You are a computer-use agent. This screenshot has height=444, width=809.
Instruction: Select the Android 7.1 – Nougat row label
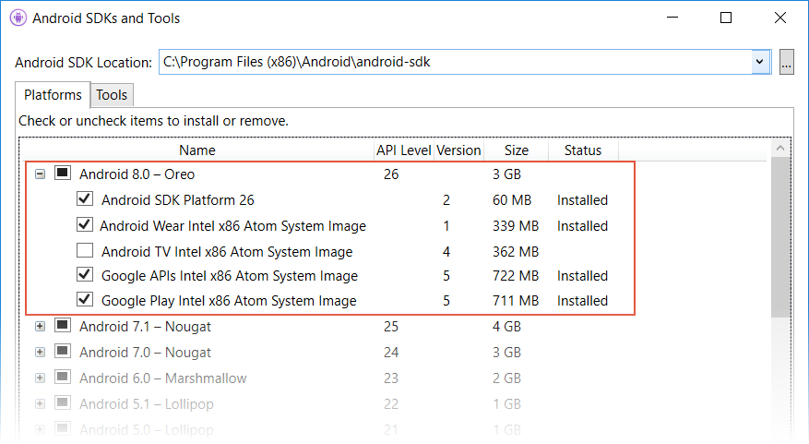click(145, 327)
